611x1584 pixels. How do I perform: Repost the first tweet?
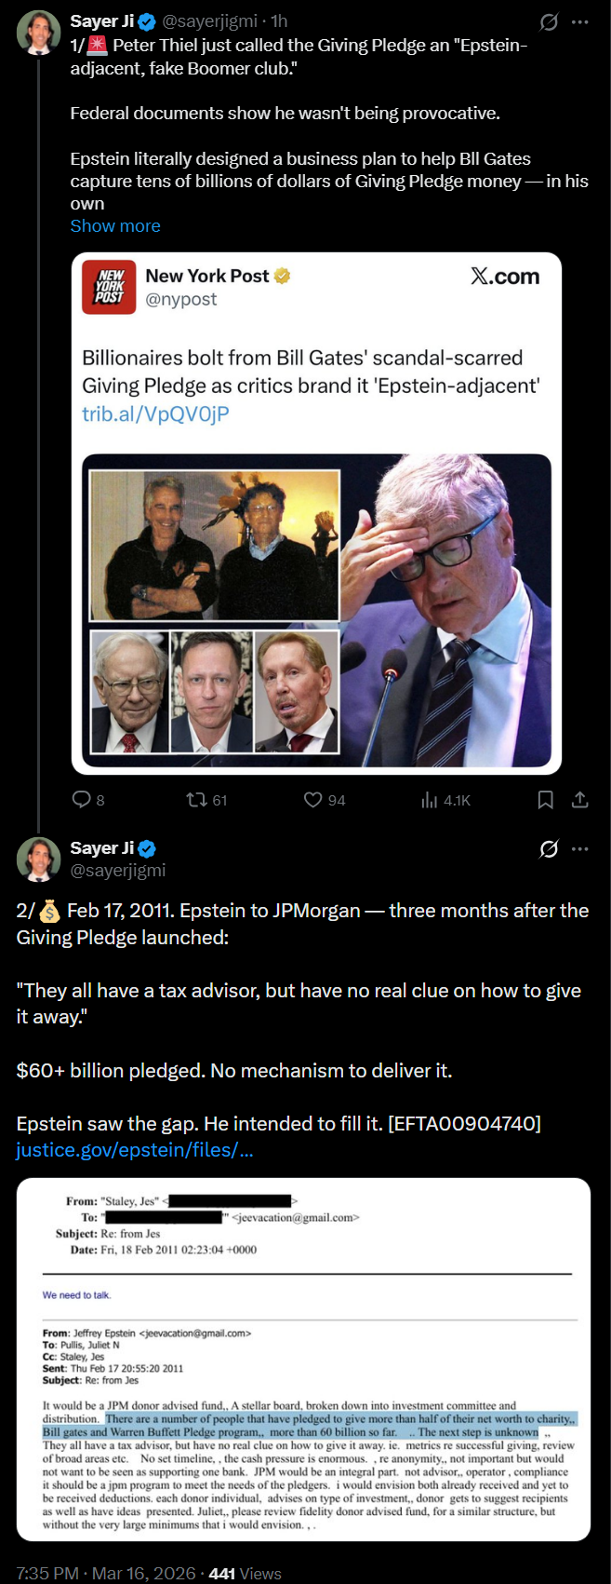point(197,800)
